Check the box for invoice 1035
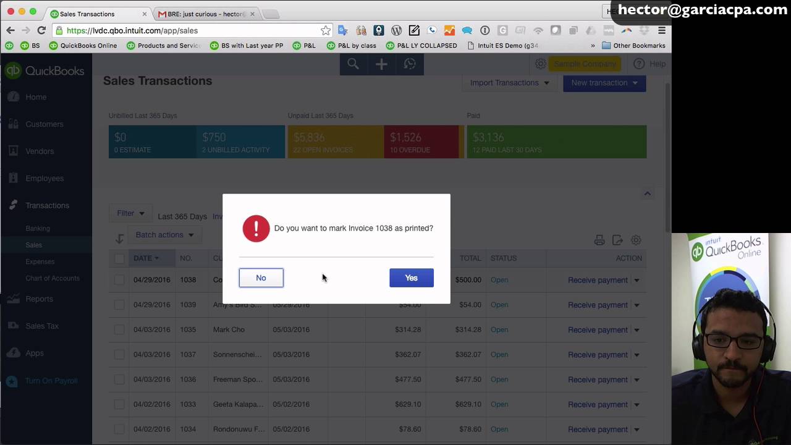791x445 pixels. (x=119, y=329)
